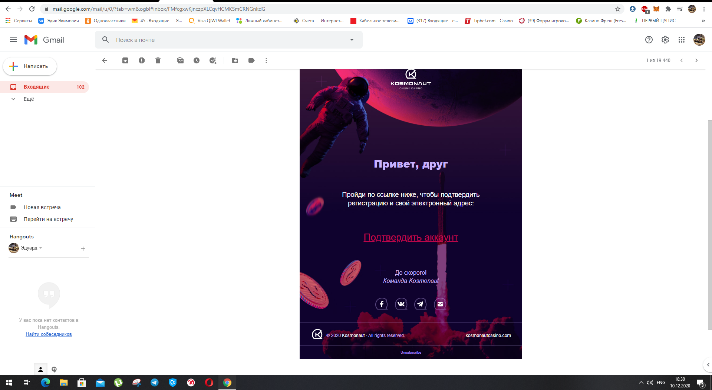Open MetaMask fox extension
Viewport: 712px width, 390px height.
(x=656, y=9)
